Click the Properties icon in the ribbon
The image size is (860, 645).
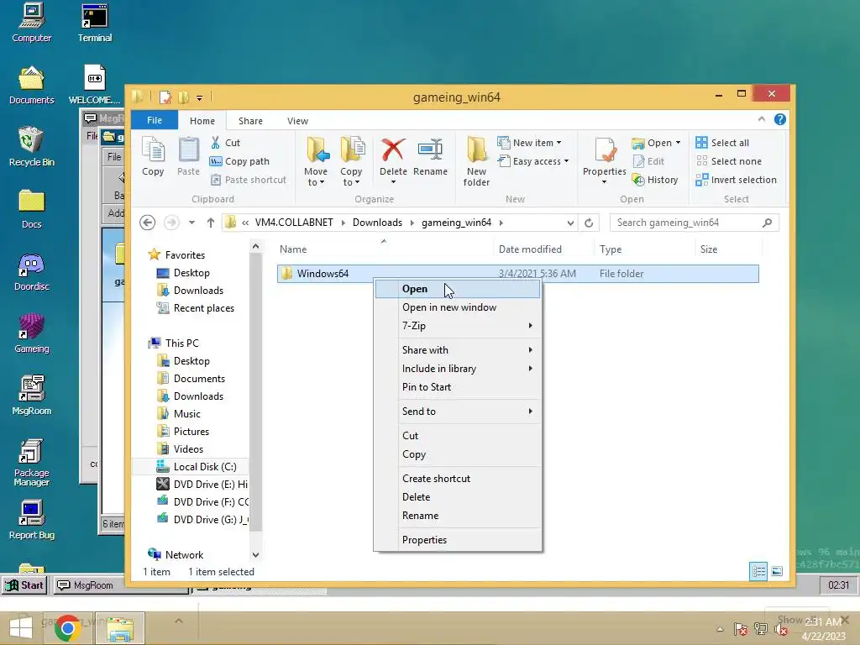[x=605, y=149]
